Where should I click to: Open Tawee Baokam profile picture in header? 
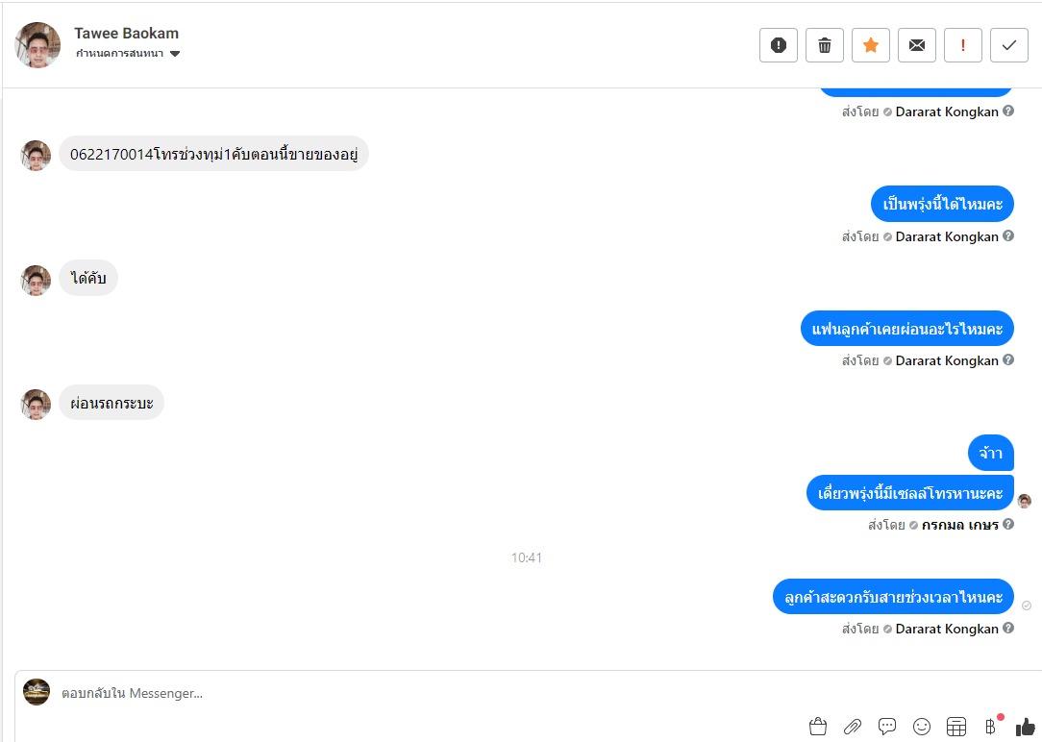tap(37, 45)
